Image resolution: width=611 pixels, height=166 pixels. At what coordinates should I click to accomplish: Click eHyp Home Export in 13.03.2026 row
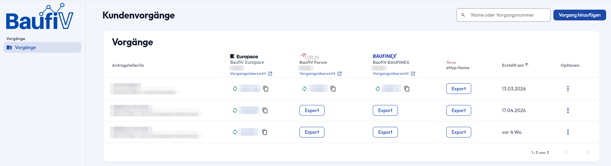click(459, 88)
